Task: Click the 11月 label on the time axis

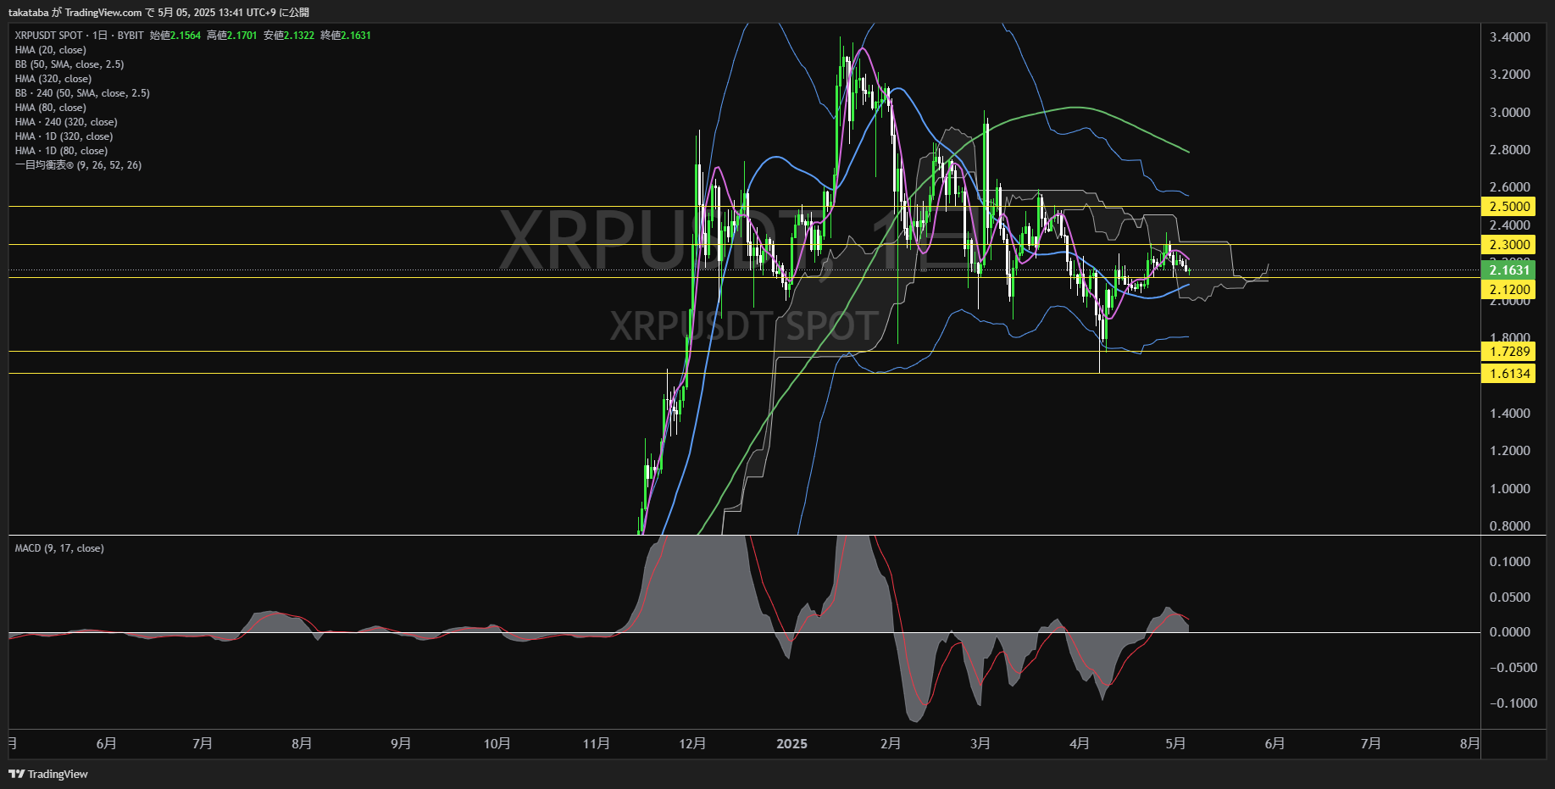Action: [597, 743]
